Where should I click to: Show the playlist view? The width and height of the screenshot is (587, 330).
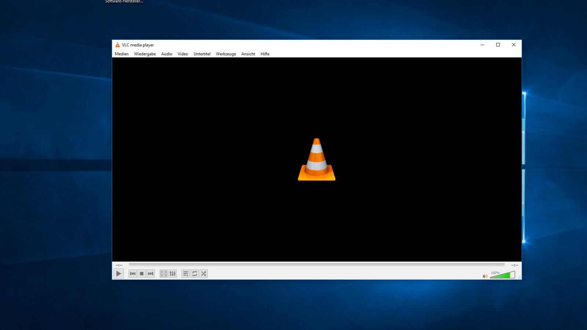186,274
